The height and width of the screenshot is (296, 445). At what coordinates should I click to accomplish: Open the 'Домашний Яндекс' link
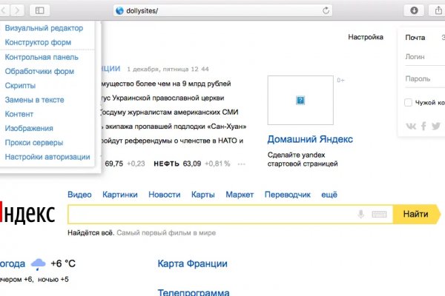[310, 139]
